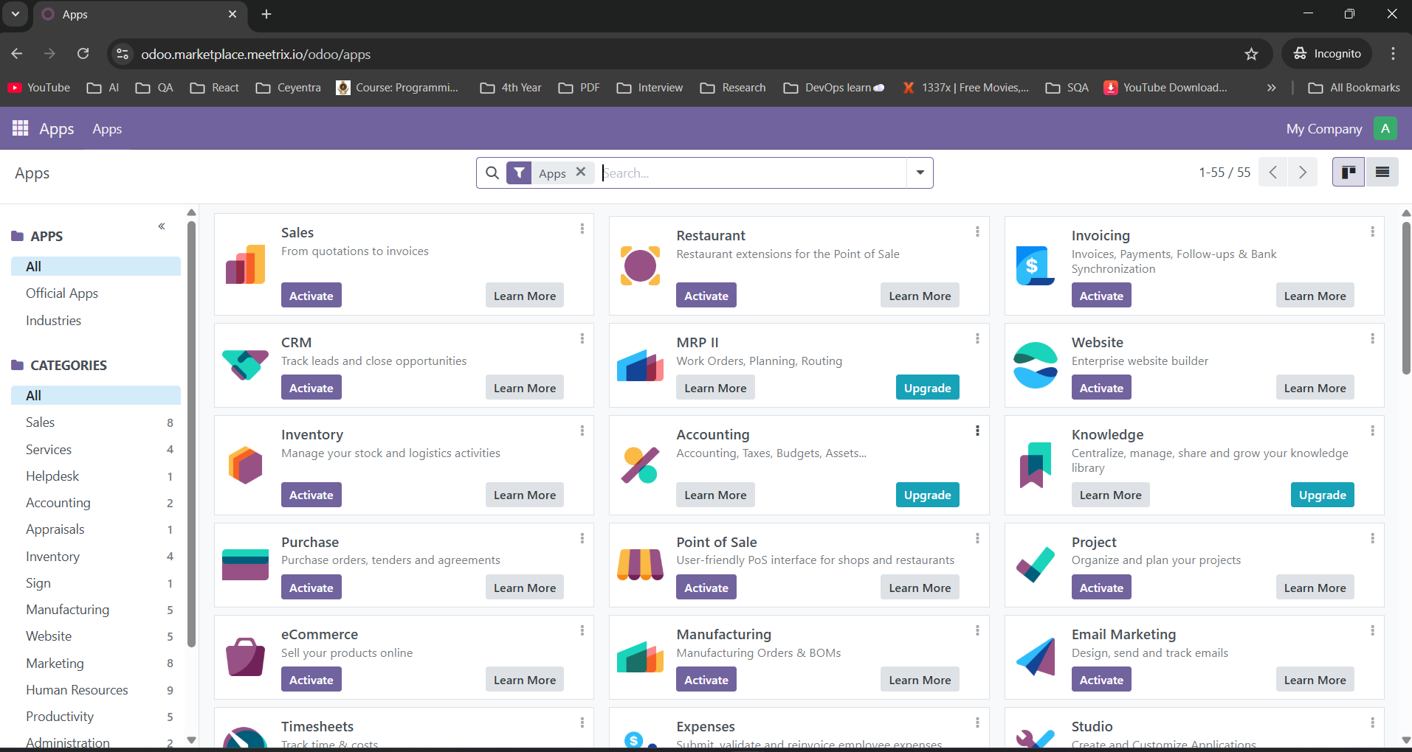Click the Website app icon

pyautogui.click(x=1035, y=365)
